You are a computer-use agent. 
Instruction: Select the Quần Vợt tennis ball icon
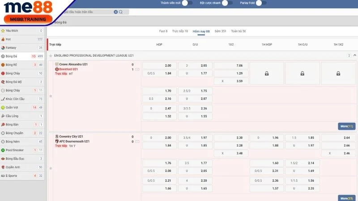pos(3,108)
